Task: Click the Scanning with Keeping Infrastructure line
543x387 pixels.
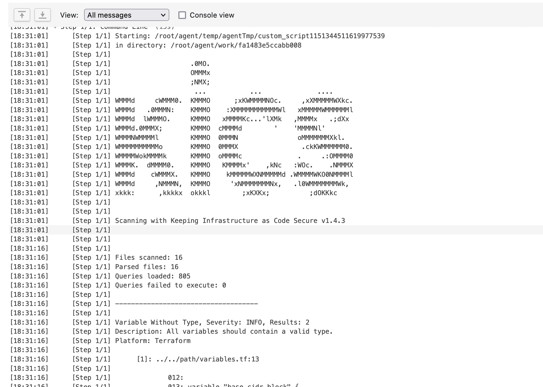Action: (230, 221)
